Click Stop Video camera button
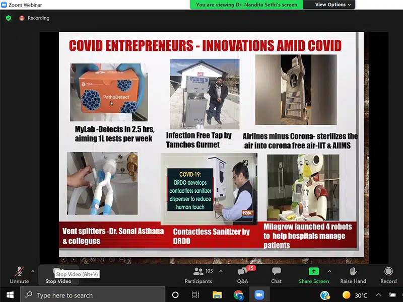 (57, 274)
